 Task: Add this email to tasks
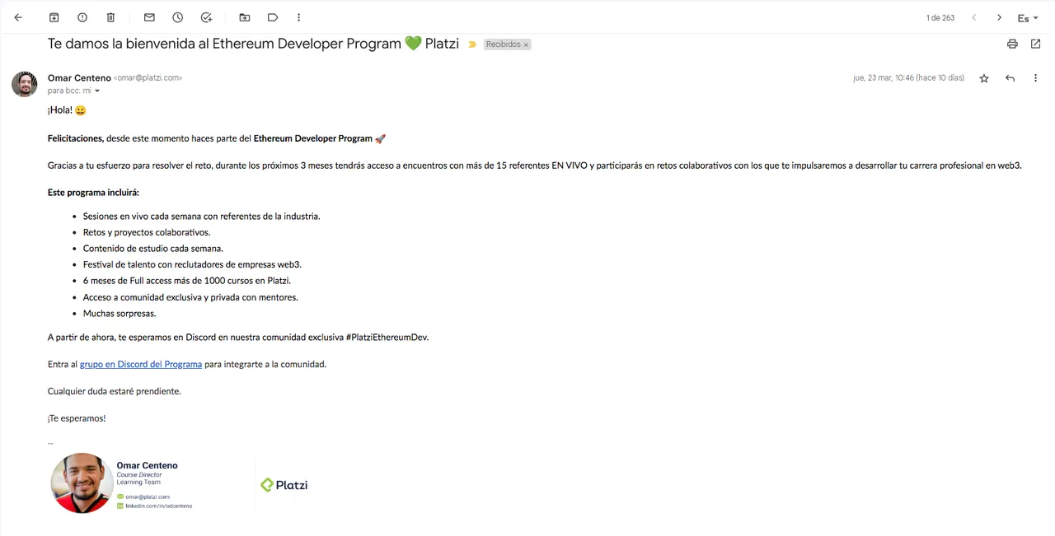point(207,17)
